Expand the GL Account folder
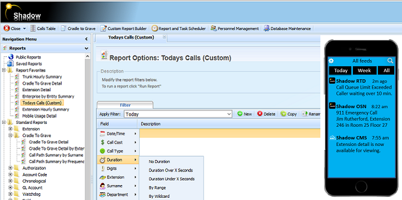Viewport: 402px width, 200px height. pyautogui.click(x=10, y=187)
